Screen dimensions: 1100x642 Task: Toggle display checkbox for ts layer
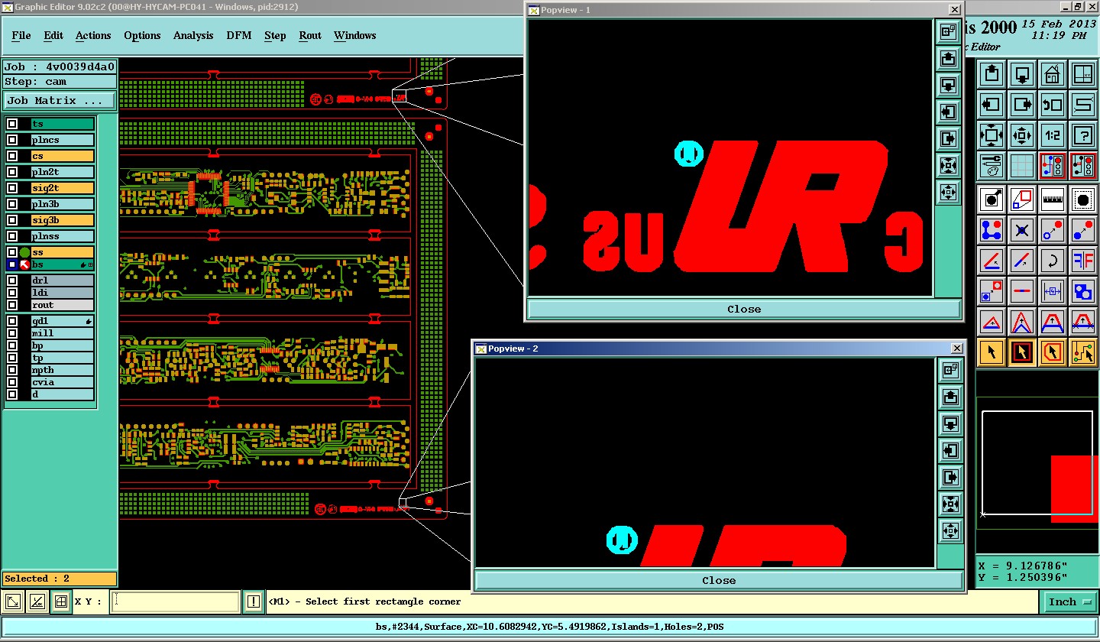(12, 124)
